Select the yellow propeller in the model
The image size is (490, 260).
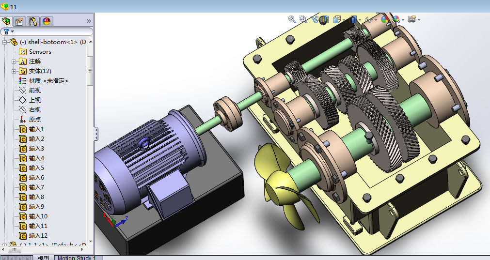click(x=283, y=187)
